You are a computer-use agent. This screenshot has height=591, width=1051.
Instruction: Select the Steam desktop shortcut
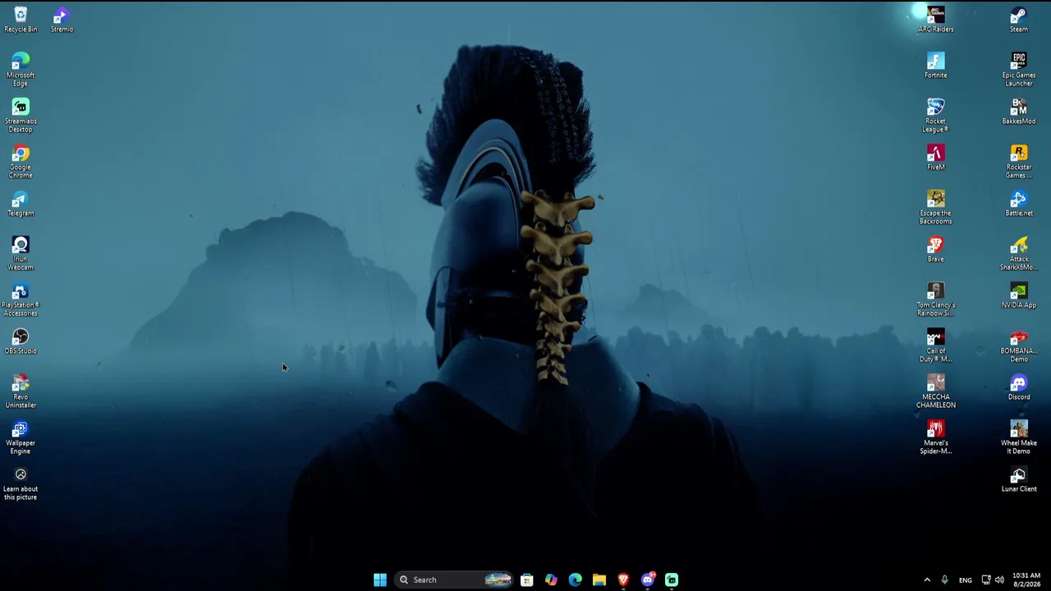tap(1019, 20)
